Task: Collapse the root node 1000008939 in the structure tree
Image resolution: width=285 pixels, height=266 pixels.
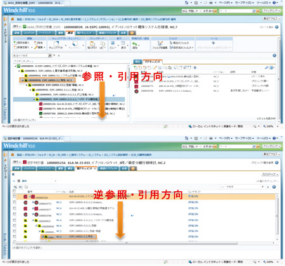Action: (15, 66)
